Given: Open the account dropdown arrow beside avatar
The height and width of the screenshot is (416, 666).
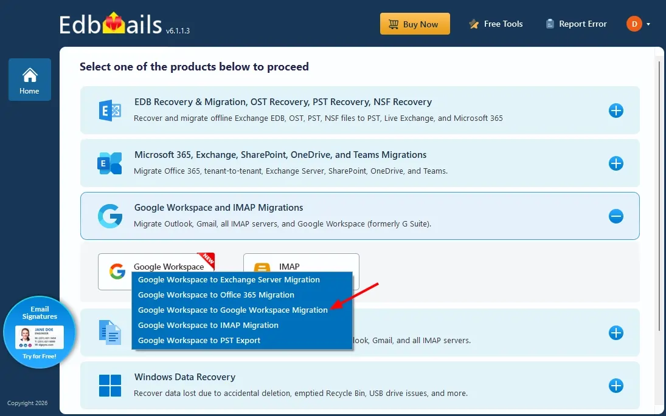Looking at the screenshot, I should click(648, 24).
